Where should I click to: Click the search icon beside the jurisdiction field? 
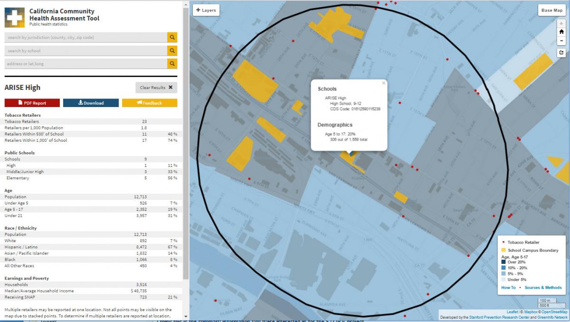172,37
